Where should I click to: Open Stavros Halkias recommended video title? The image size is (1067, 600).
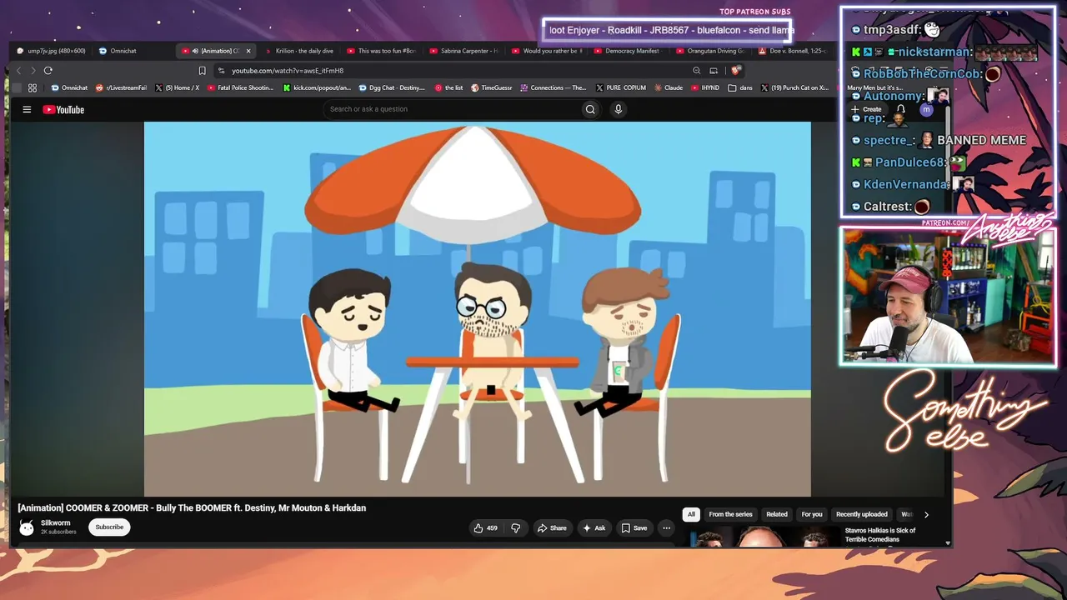coord(880,535)
